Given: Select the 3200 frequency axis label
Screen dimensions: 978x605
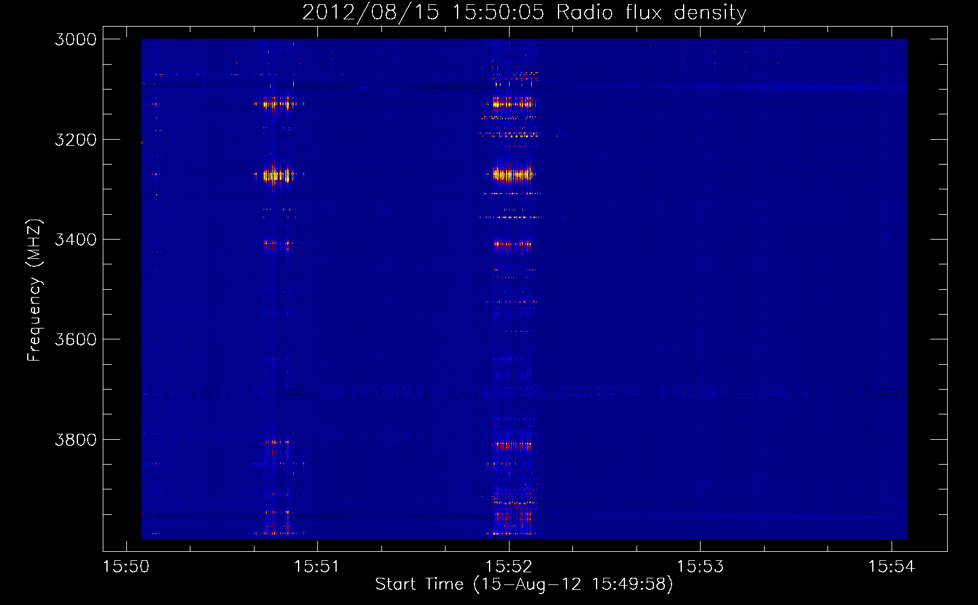Looking at the screenshot, I should point(76,140).
